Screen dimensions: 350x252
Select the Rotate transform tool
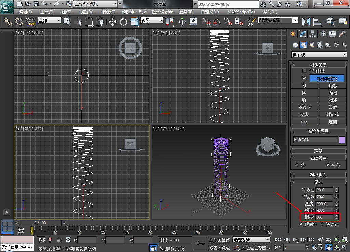pos(123,22)
